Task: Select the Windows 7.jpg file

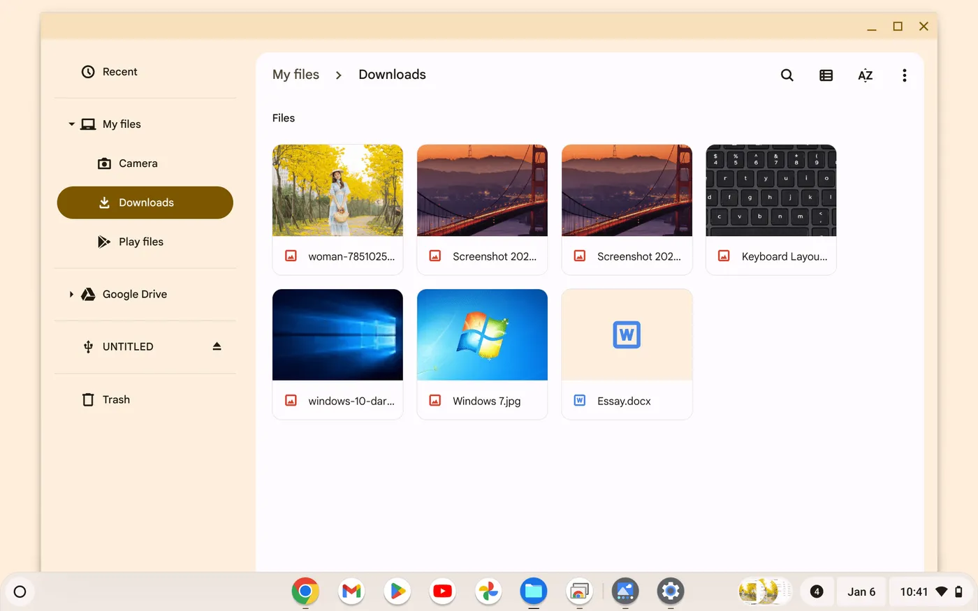Action: pyautogui.click(x=482, y=354)
